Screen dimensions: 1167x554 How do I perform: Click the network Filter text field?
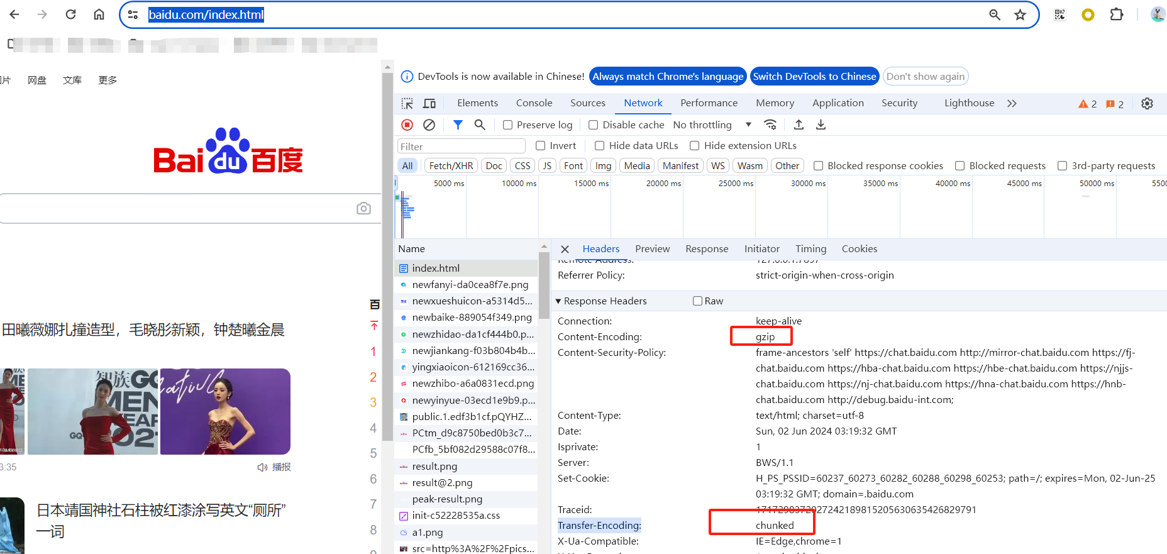pos(462,147)
